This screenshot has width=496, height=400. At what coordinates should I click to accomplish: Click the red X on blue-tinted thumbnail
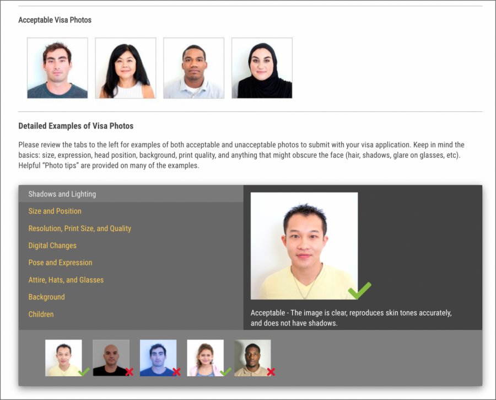[x=176, y=372]
